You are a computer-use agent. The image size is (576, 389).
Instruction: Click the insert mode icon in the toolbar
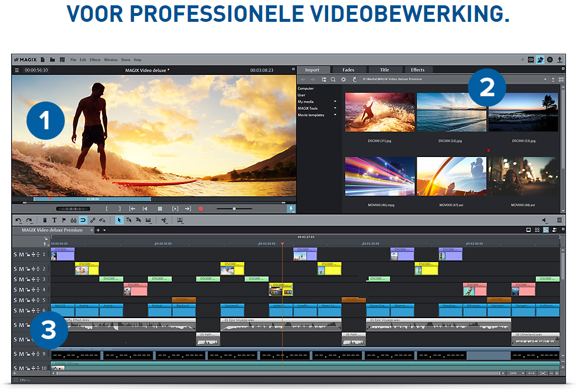[180, 220]
